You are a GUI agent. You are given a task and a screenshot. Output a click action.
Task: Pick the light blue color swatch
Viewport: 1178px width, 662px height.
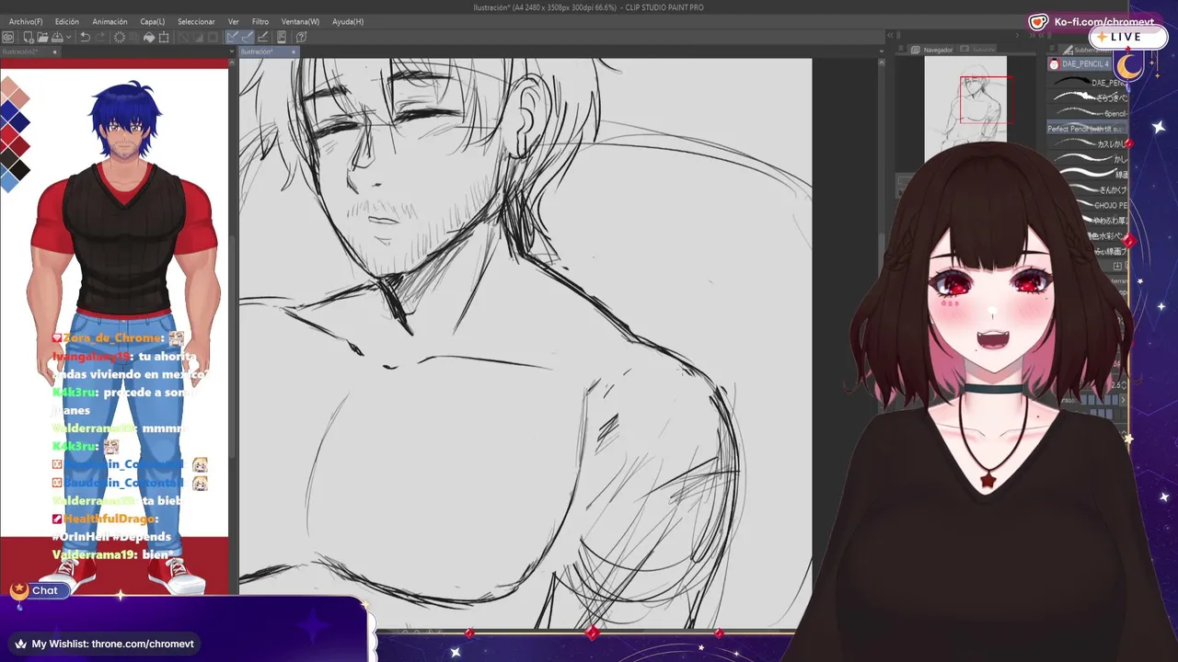coord(8,182)
